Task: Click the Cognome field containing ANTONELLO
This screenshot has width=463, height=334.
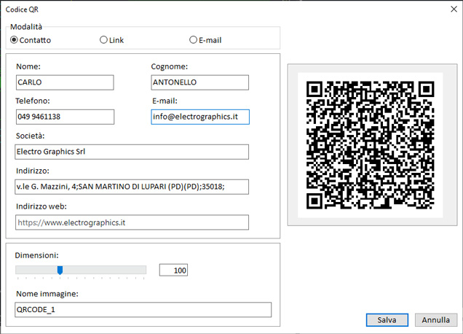Action: point(200,82)
